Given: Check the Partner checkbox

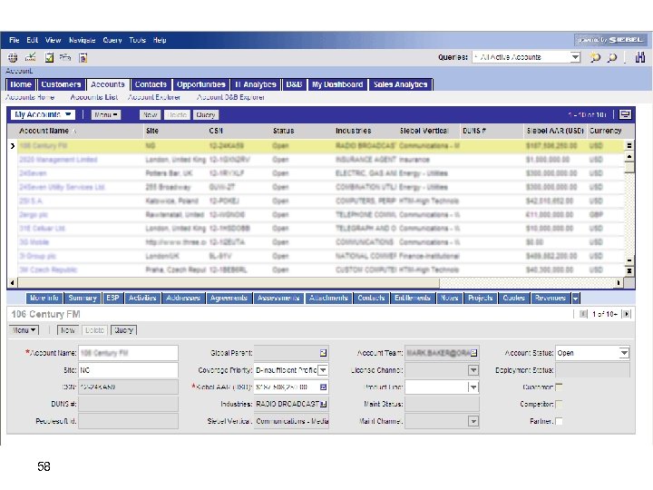Looking at the screenshot, I should click(x=559, y=421).
